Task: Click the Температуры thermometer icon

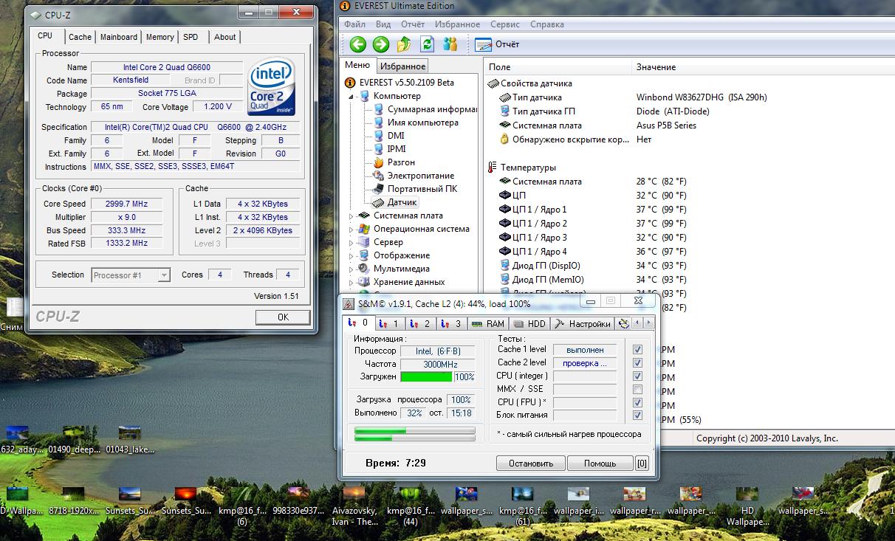Action: pos(493,168)
